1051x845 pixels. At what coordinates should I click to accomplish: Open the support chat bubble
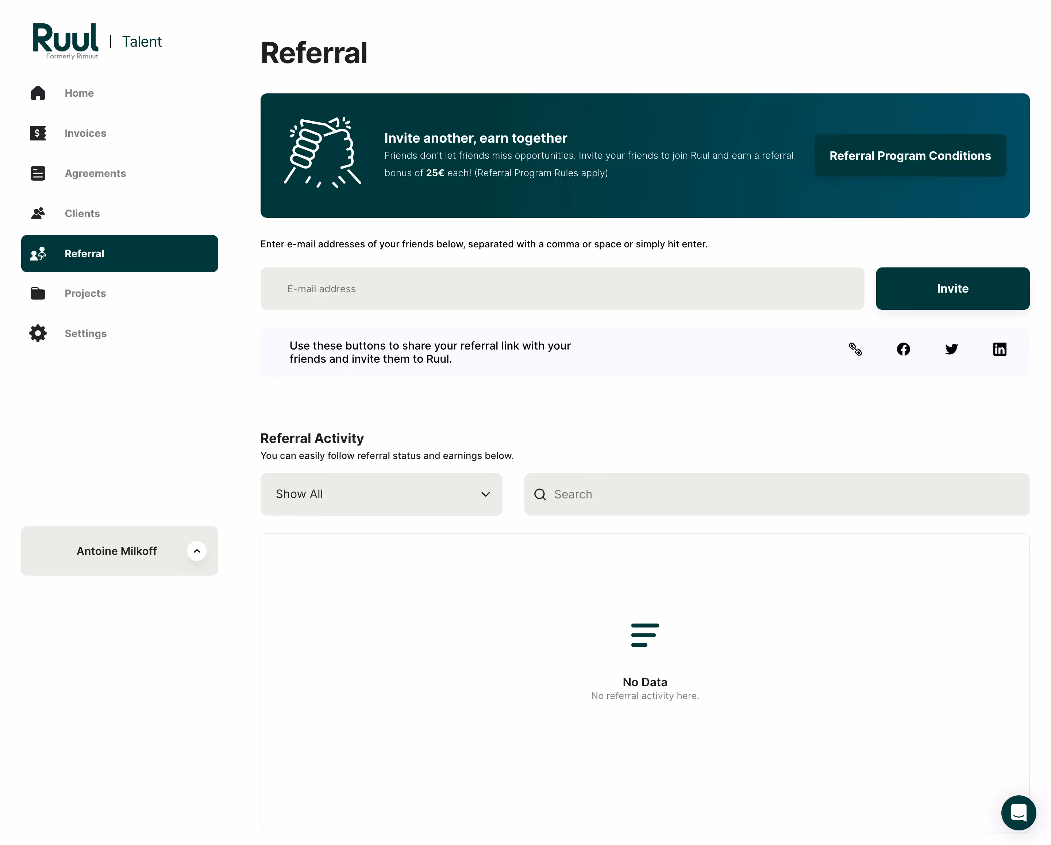[1019, 813]
